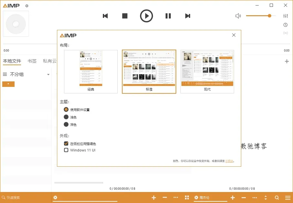The height and width of the screenshot is (203, 293).
Task: Skip to the next track
Action: click(188, 16)
